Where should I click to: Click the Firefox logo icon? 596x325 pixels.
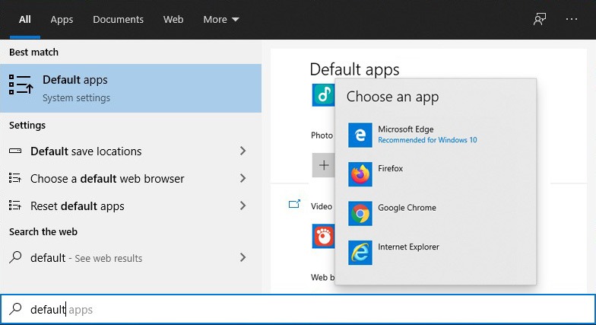[x=360, y=174]
